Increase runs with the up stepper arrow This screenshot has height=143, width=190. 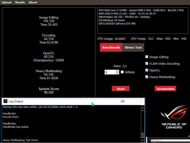[117, 71]
